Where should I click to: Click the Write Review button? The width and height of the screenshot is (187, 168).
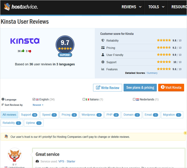point(108,88)
